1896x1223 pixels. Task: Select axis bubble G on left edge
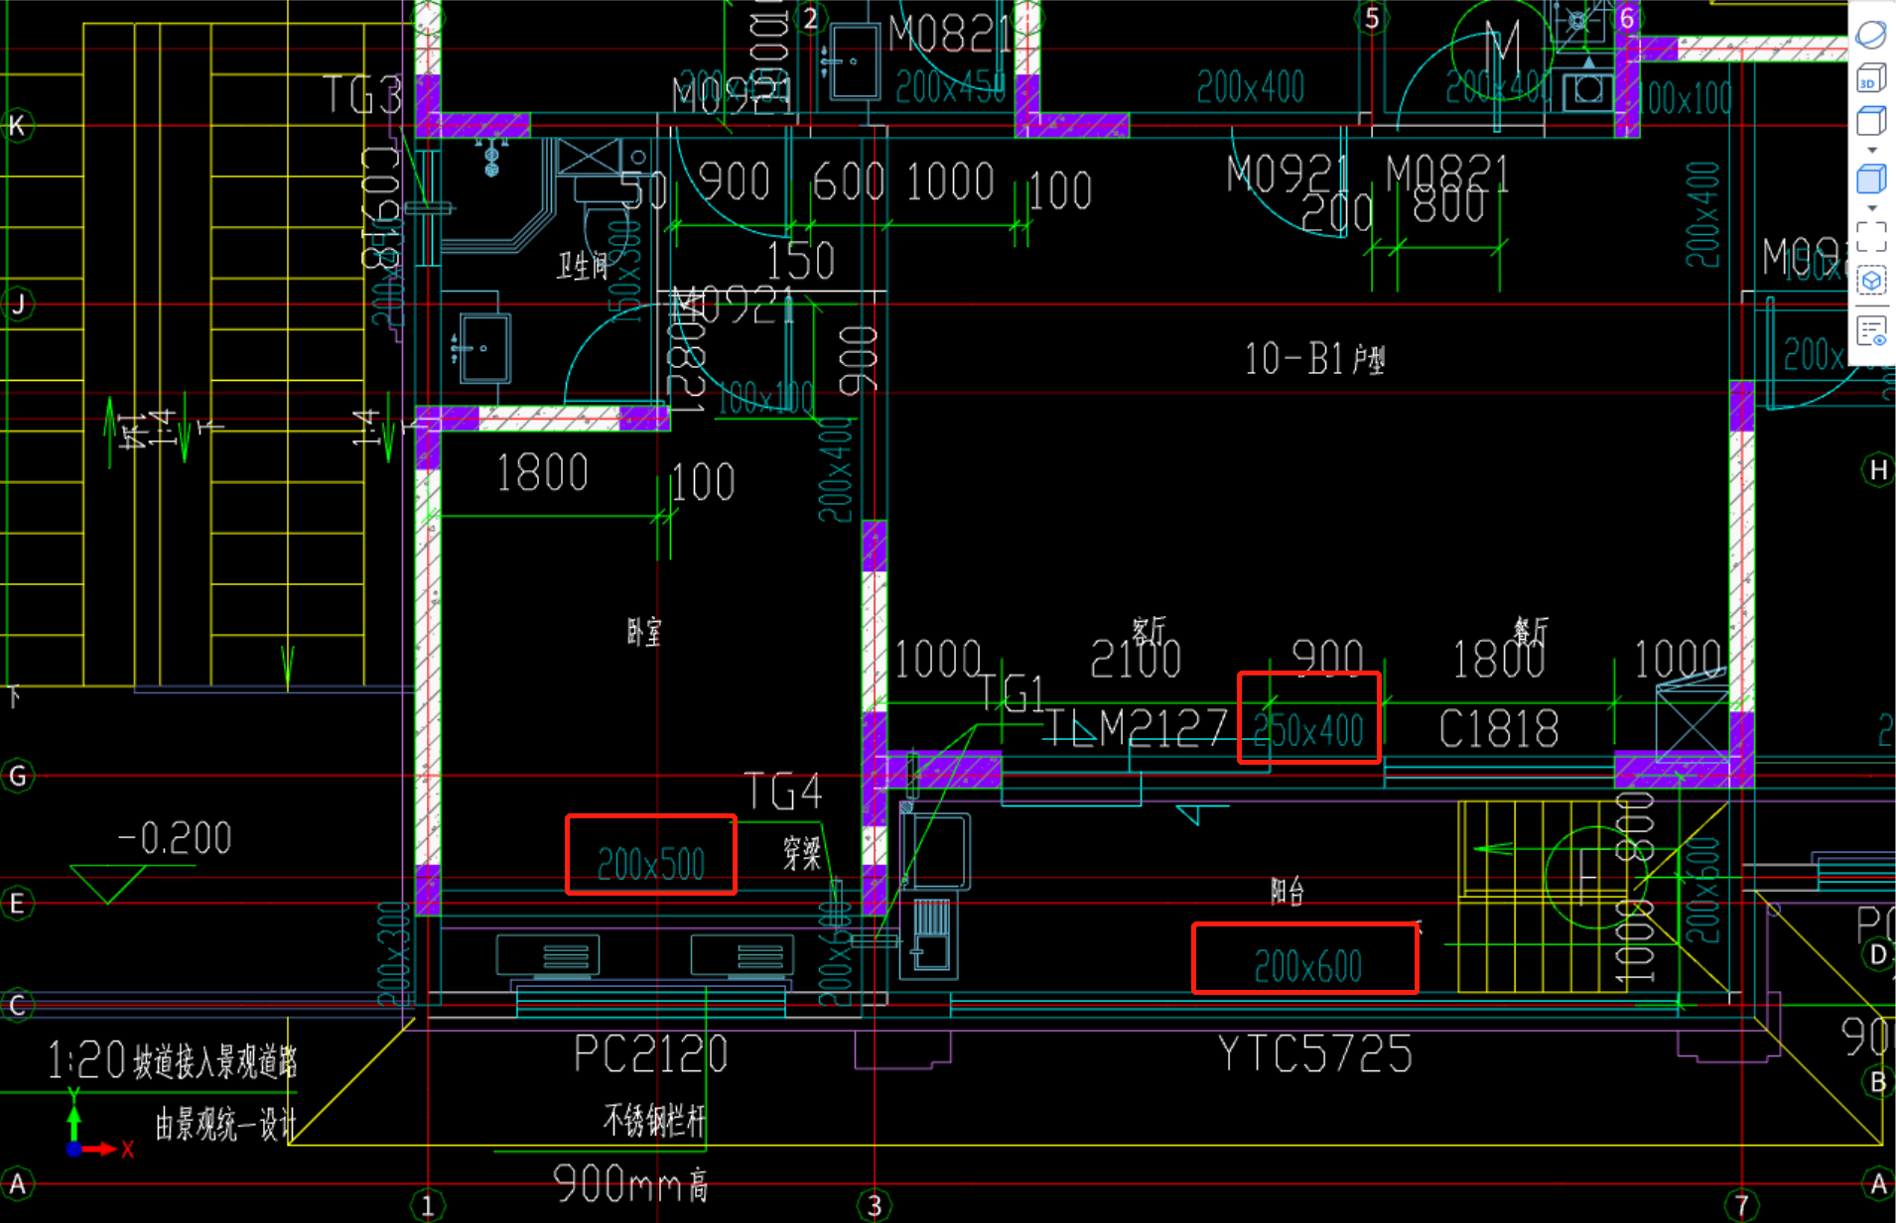click(x=17, y=776)
